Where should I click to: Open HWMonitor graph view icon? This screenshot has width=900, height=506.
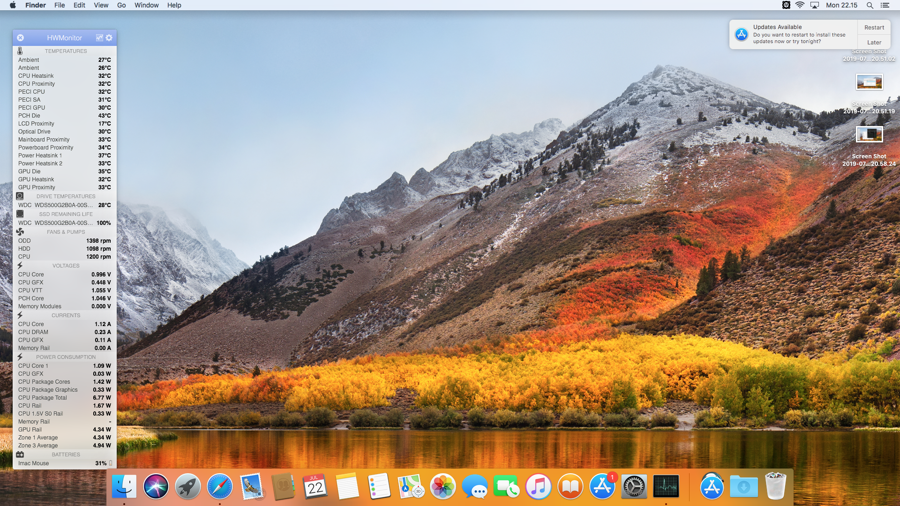click(x=99, y=37)
